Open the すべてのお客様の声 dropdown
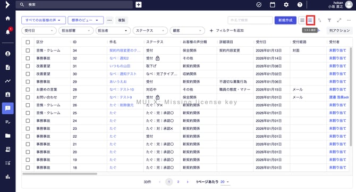The image size is (356, 192). [44, 20]
